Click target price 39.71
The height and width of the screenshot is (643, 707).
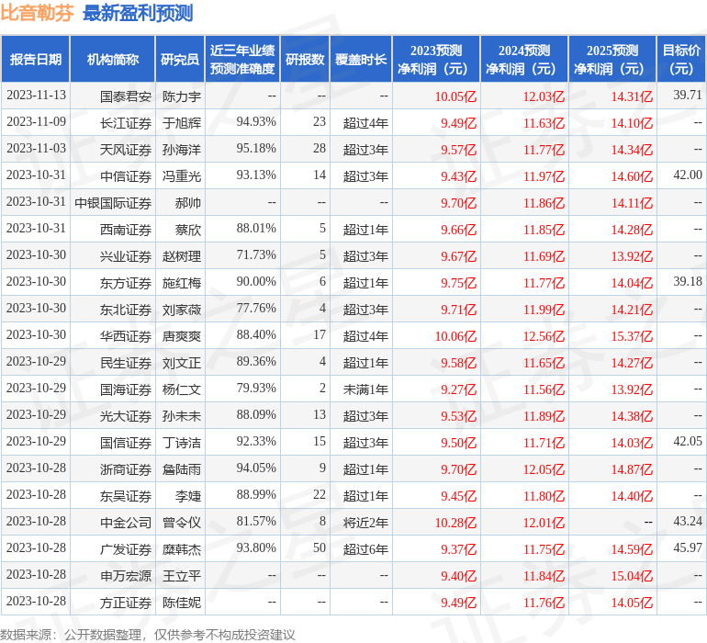pos(688,96)
